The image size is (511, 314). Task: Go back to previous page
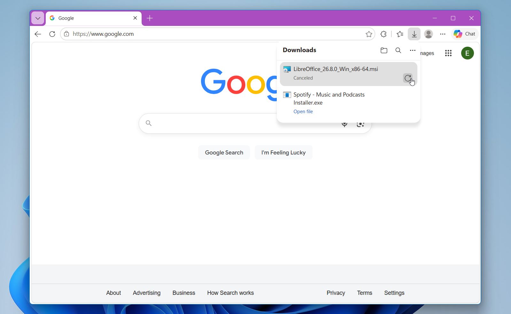tap(38, 34)
